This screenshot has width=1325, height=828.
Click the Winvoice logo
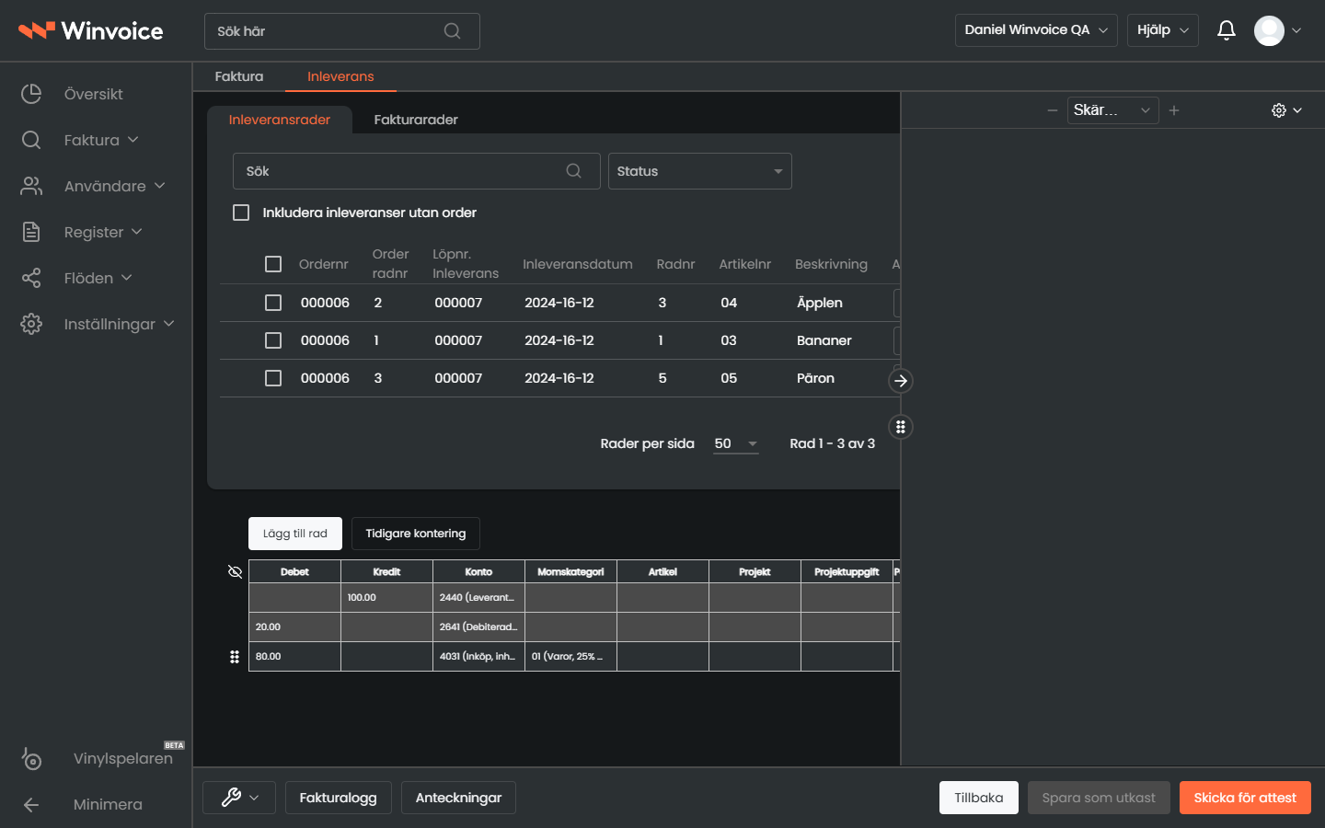[90, 30]
